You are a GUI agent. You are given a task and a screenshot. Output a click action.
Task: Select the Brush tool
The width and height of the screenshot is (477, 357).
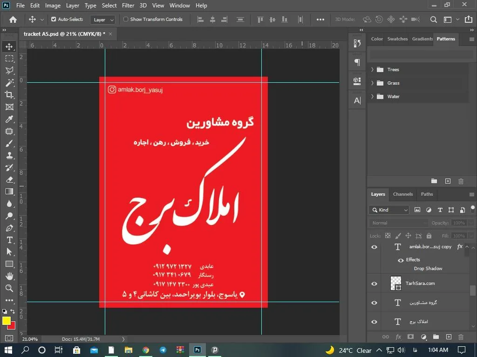9,143
